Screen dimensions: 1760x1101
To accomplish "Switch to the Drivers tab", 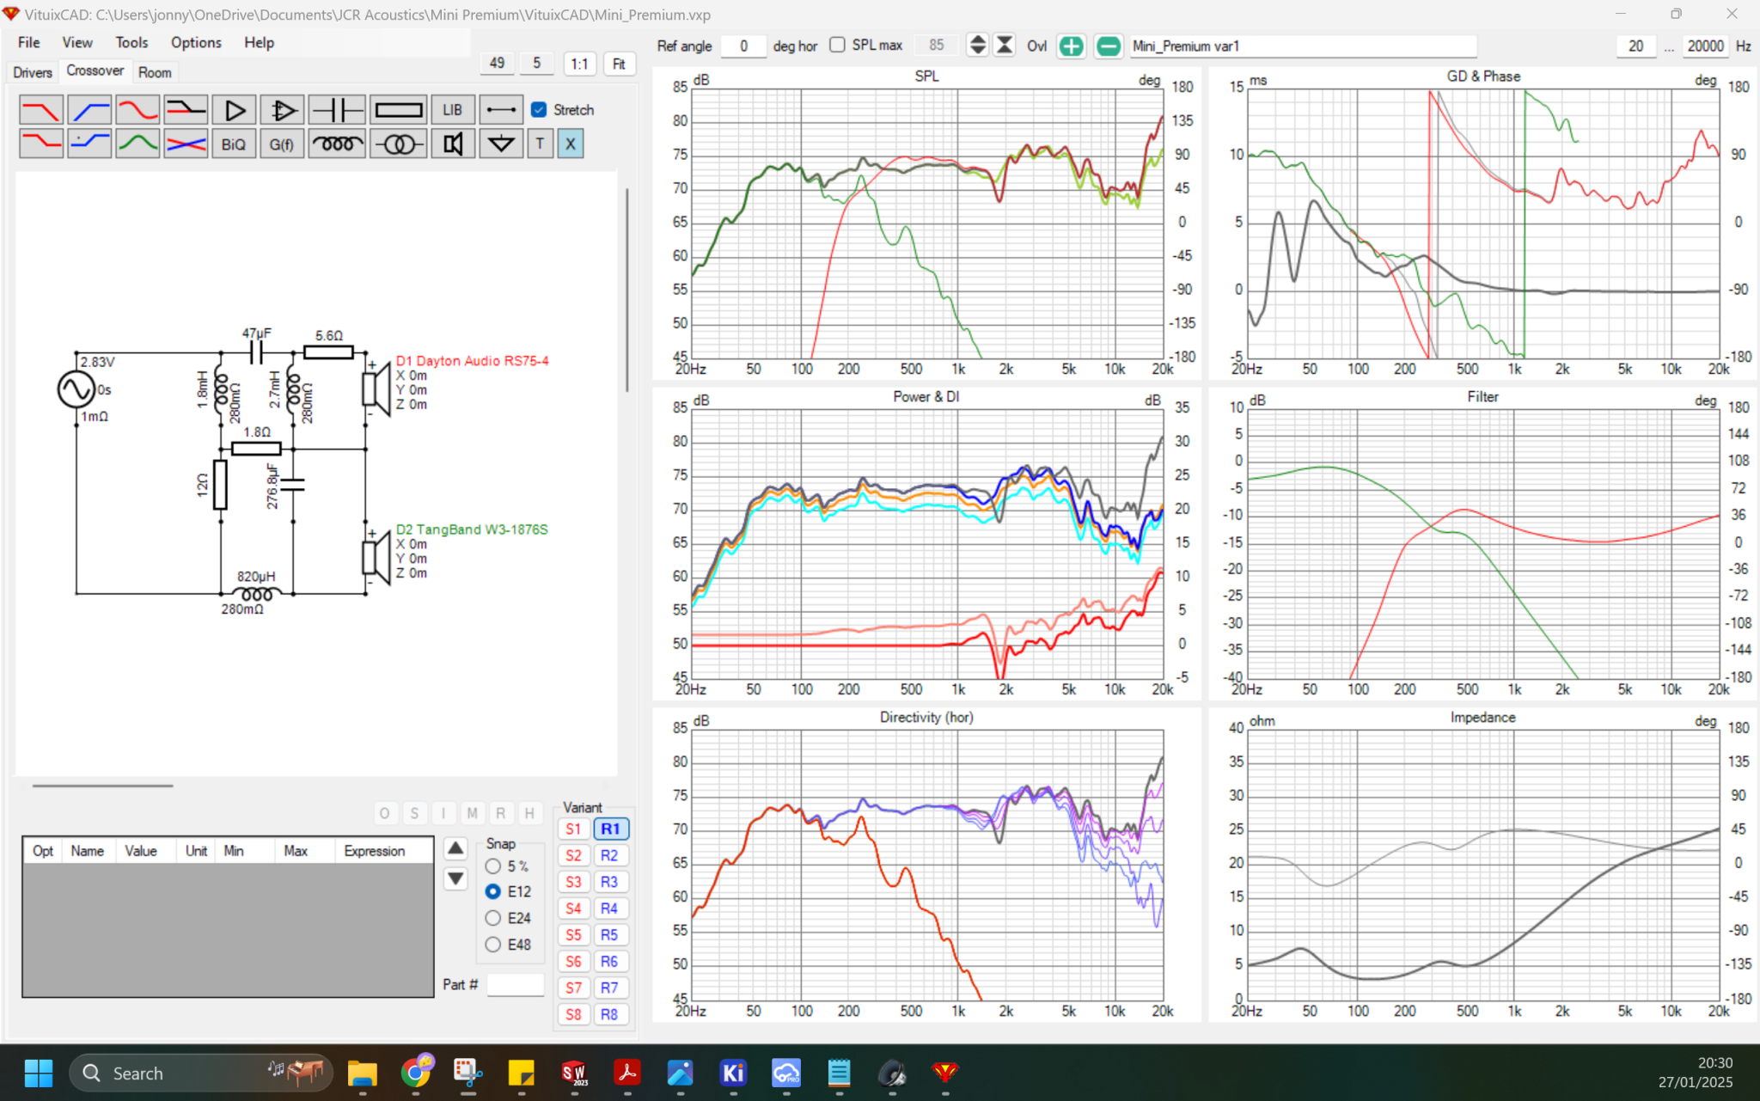I will click(x=33, y=73).
